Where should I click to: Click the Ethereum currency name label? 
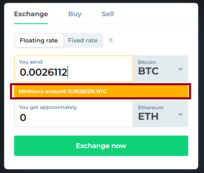tap(151, 108)
